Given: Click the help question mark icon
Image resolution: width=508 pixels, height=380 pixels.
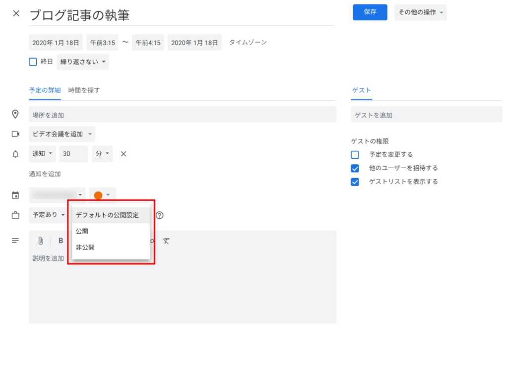Looking at the screenshot, I should point(159,215).
